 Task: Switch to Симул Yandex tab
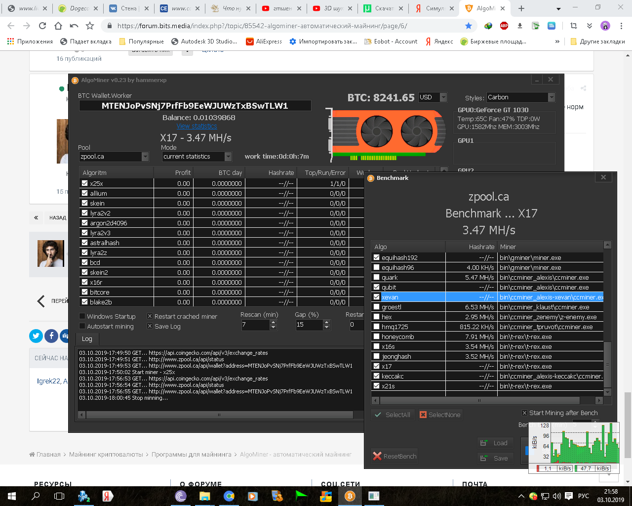(x=434, y=8)
